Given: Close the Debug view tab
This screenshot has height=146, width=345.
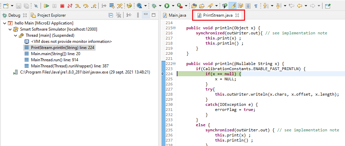Looking at the screenshot, I should coord(25,15).
